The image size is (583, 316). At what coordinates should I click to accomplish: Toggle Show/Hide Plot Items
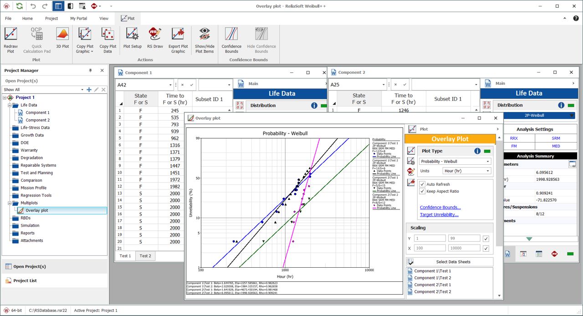click(x=205, y=40)
